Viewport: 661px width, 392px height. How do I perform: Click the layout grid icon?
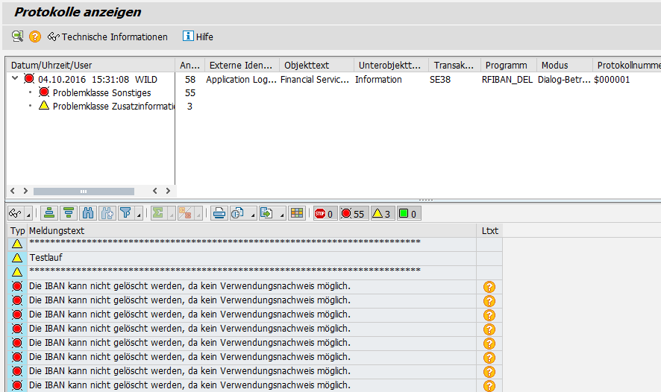click(297, 213)
